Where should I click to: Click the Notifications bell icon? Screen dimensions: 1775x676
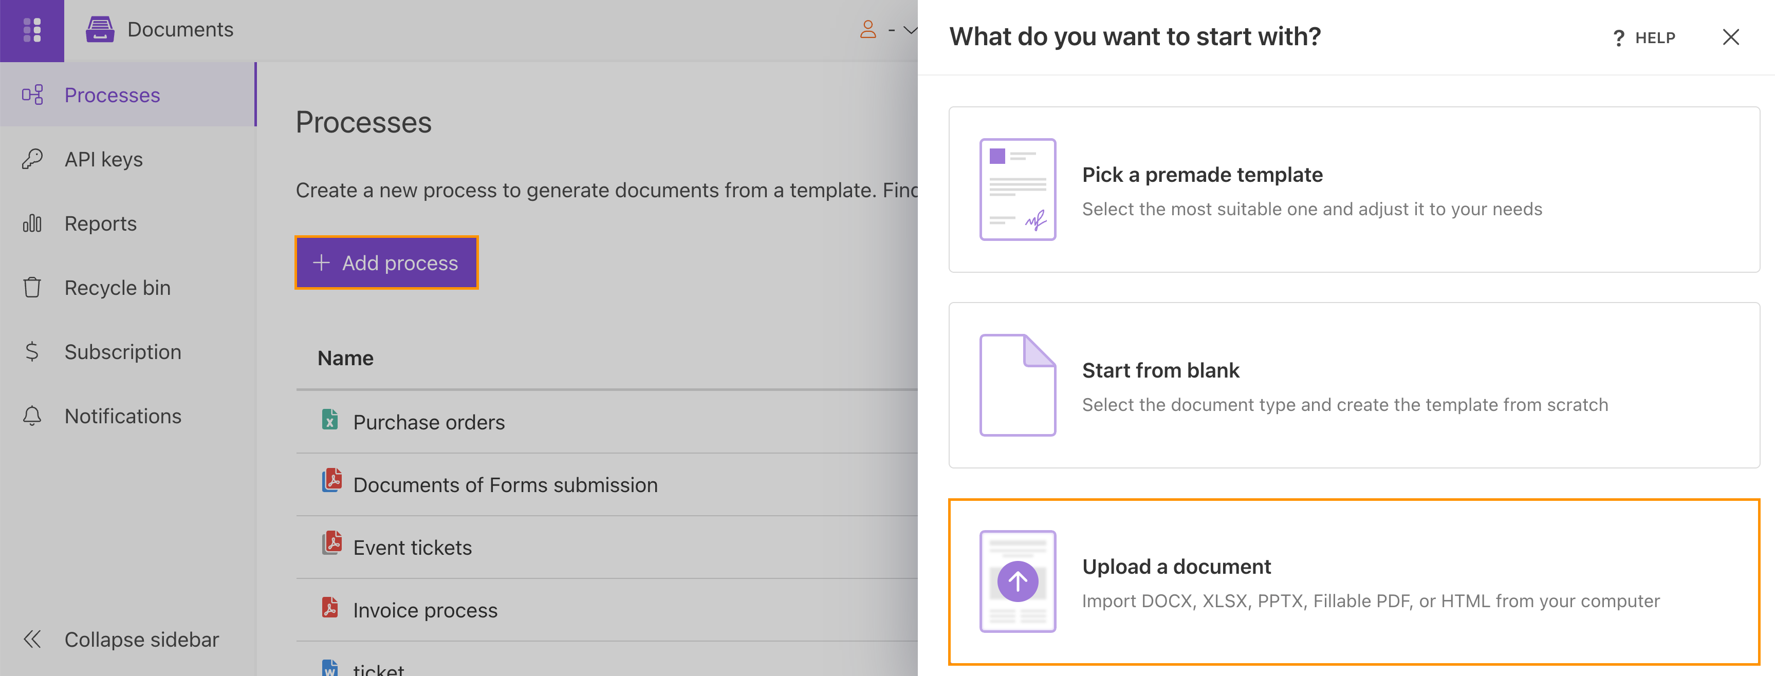tap(32, 416)
